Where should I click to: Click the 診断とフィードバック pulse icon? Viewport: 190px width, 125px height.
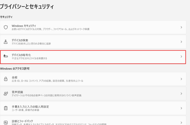[6, 122]
